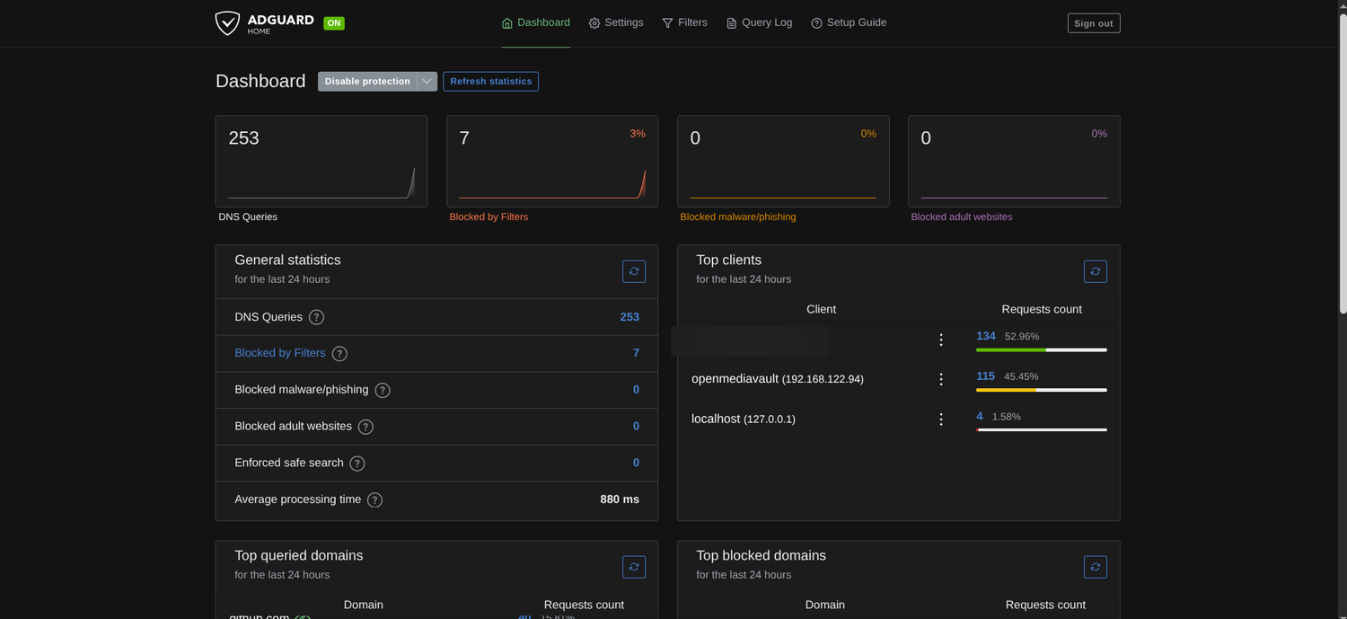The height and width of the screenshot is (619, 1347).
Task: Click Disable protection button
Action: pos(367,81)
